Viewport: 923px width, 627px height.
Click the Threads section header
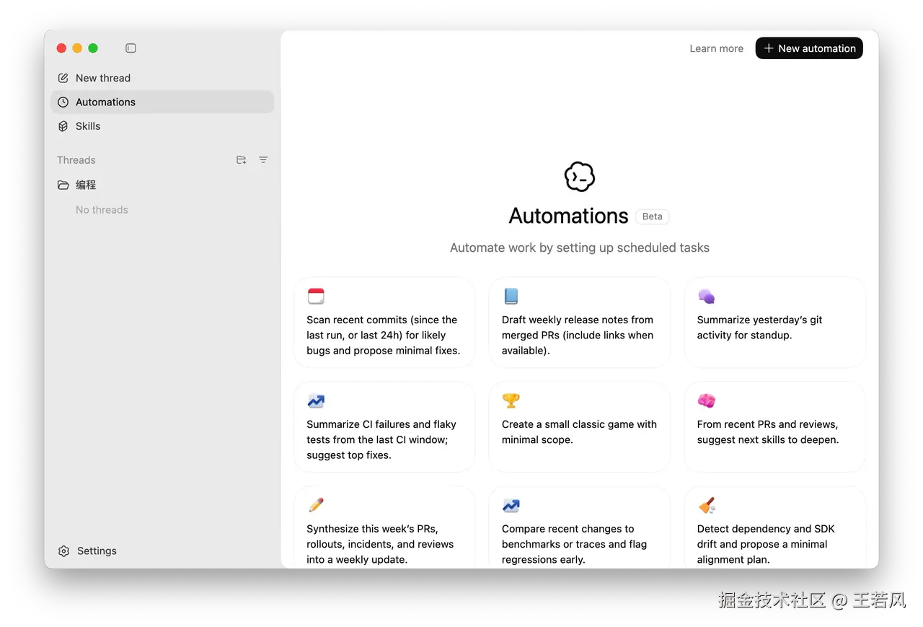[76, 160]
